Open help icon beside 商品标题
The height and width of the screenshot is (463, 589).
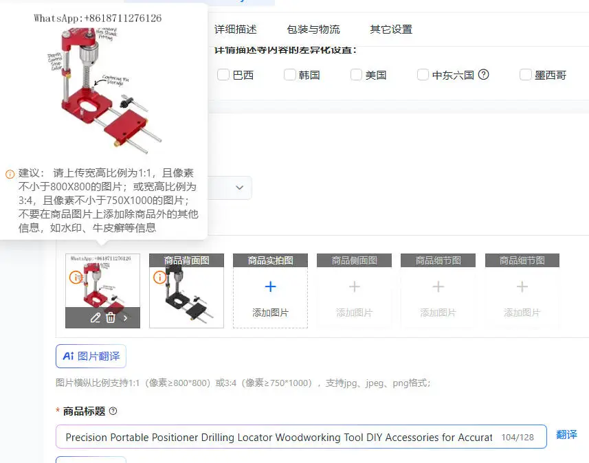[x=113, y=411]
